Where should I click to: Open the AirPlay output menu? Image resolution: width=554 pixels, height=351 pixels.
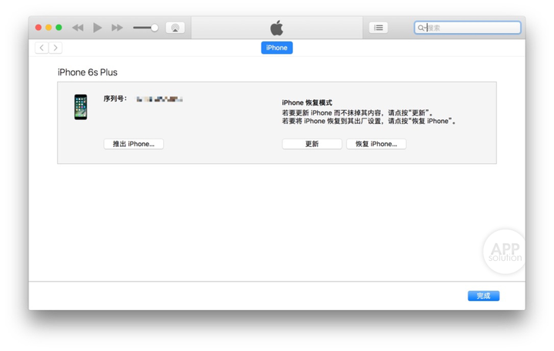coord(175,28)
